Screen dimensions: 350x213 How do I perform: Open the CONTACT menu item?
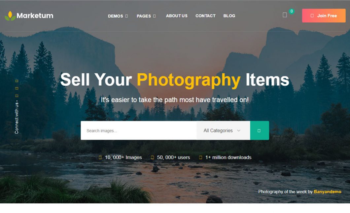point(205,16)
